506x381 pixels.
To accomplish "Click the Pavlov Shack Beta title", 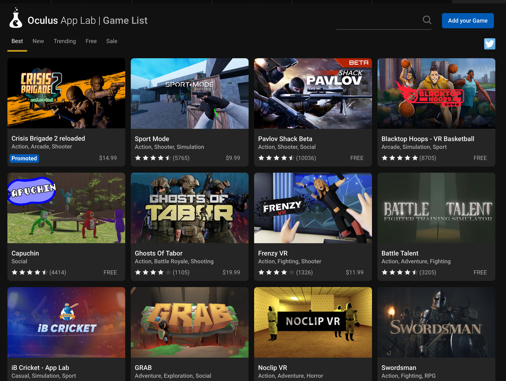I will point(285,139).
